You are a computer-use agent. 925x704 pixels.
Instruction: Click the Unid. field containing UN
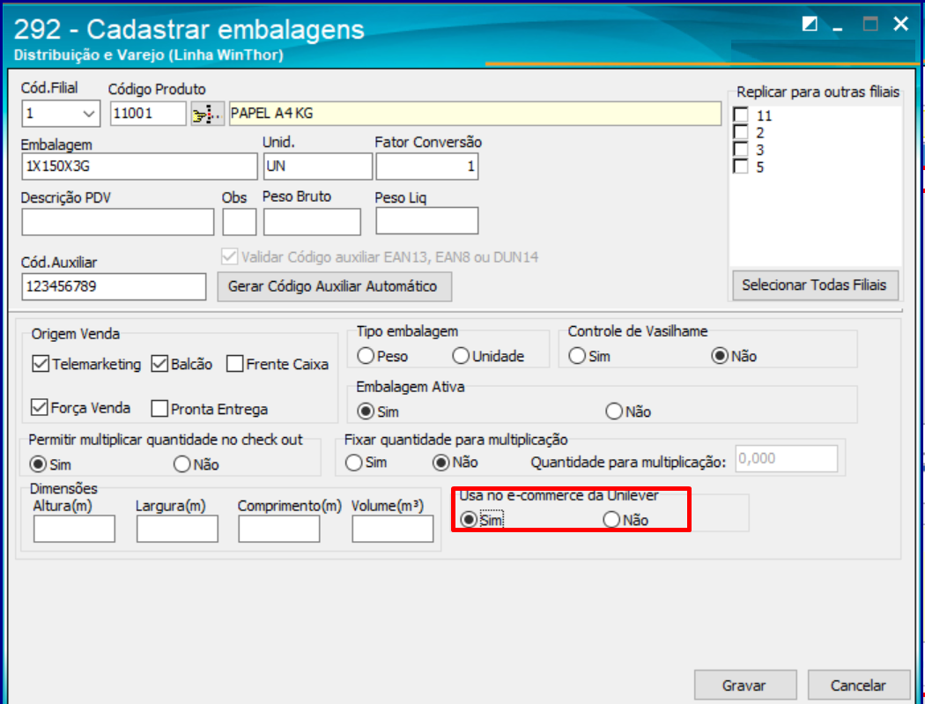[317, 167]
